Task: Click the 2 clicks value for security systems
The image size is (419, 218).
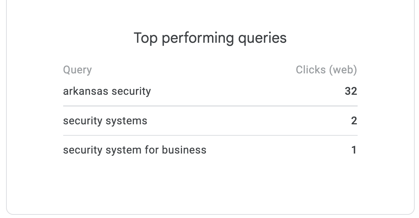Action: [354, 121]
